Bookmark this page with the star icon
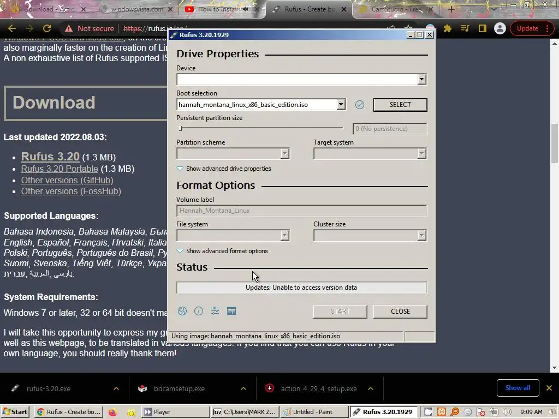Screen dimensions: 559x419 pyautogui.click(x=408, y=28)
